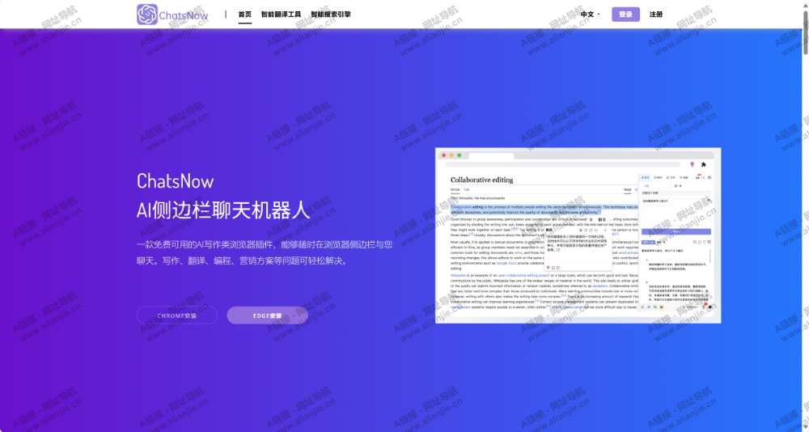The width and height of the screenshot is (809, 432).
Task: Click the ChatsNow logo icon
Action: 147,15
